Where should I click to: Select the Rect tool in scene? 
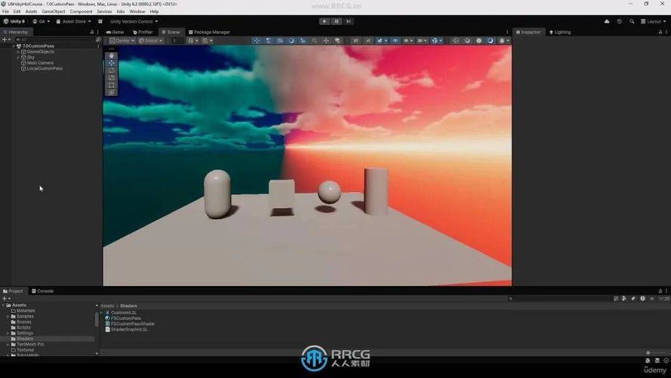(111, 85)
